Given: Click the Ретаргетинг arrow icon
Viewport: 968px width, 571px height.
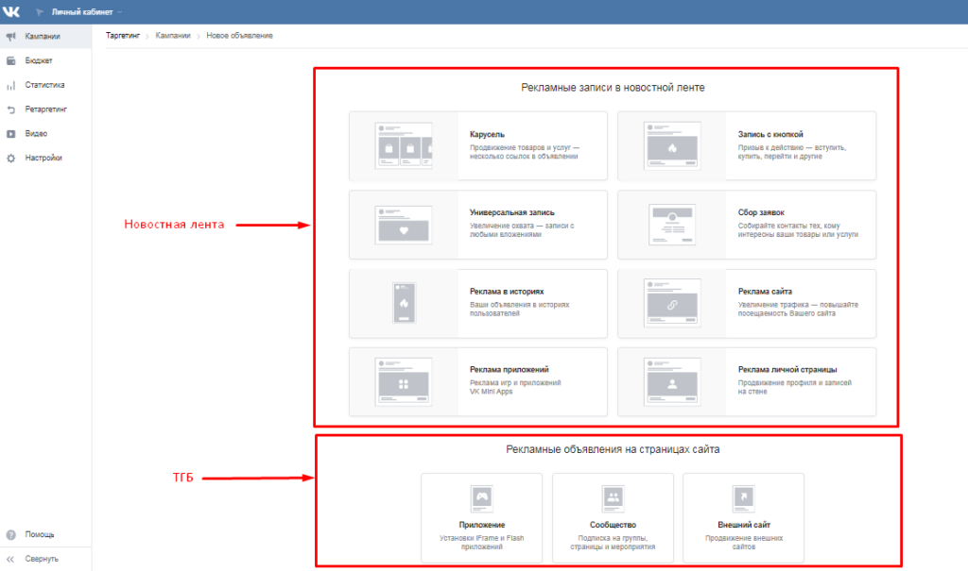Looking at the screenshot, I should 10,109.
